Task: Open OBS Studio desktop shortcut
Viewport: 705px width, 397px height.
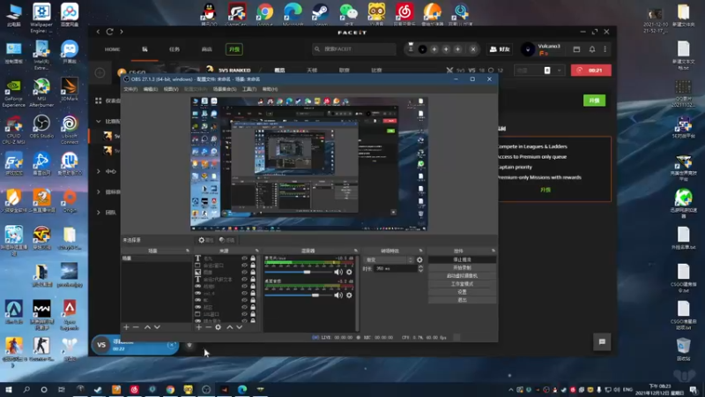Action: (x=41, y=126)
